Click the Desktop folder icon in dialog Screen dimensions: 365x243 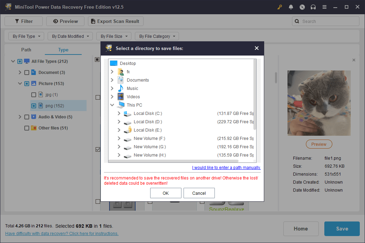tap(114, 63)
